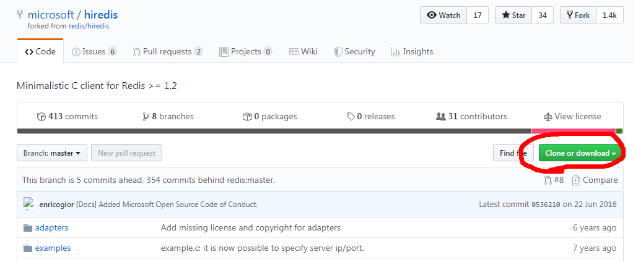Click the contributors people icon
Viewport: 633px width, 262px height.
pyautogui.click(x=441, y=116)
